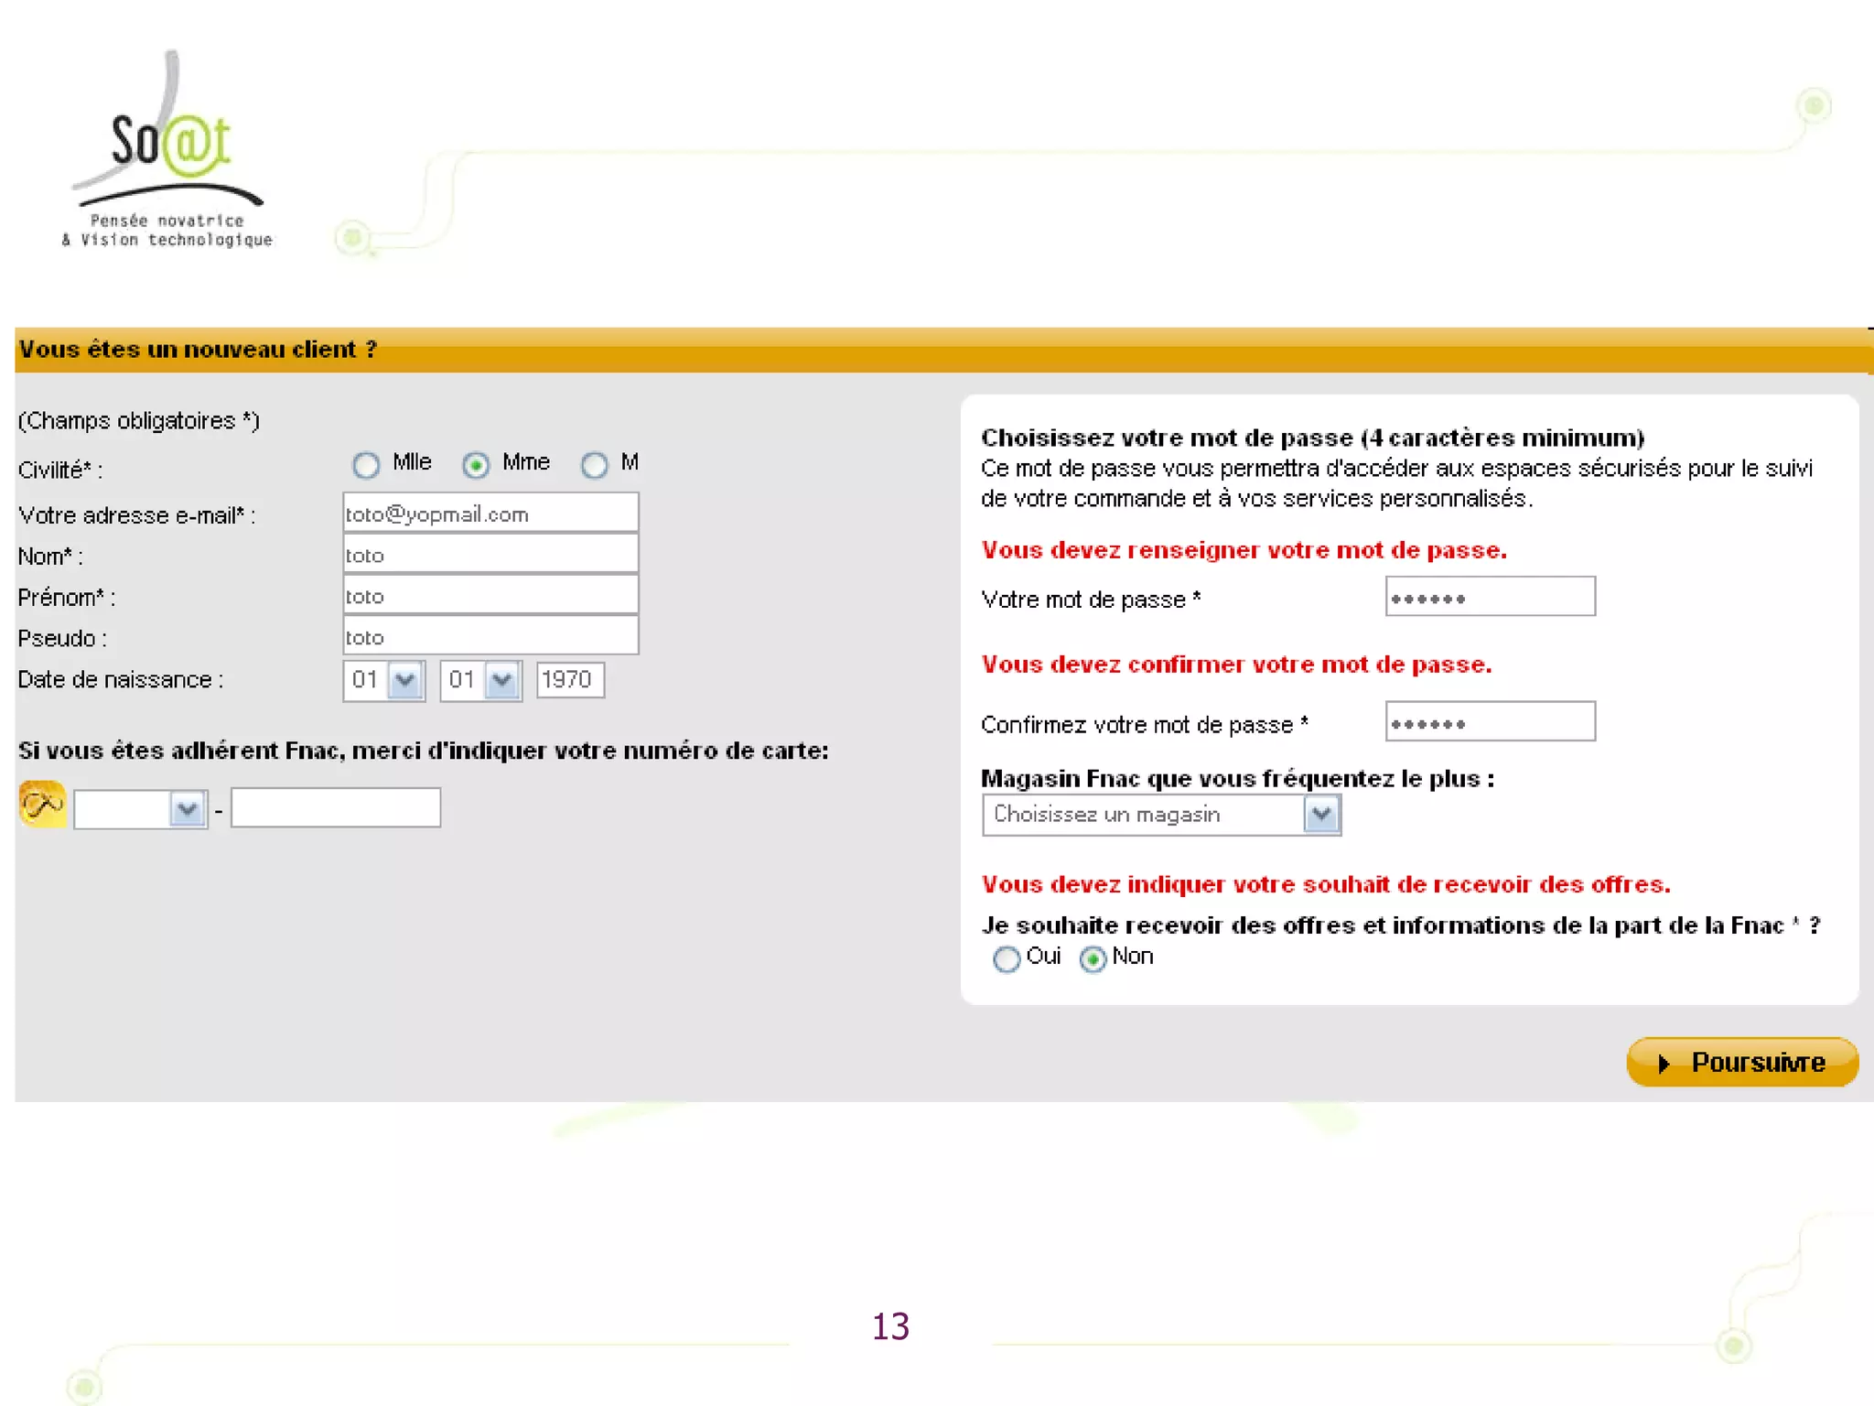Select the Mlle civility radio button
This screenshot has height=1406, width=1874.
[x=366, y=465]
